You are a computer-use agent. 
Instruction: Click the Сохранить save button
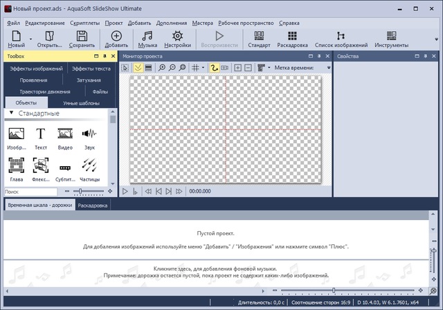tap(82, 39)
